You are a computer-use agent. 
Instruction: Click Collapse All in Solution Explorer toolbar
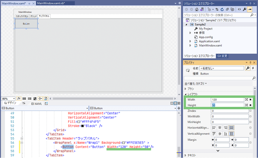(227, 9)
